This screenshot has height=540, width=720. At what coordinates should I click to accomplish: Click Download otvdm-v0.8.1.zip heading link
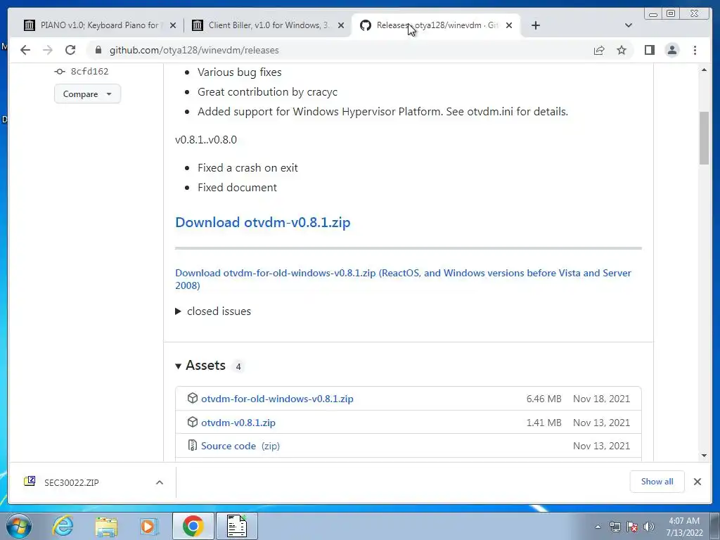[x=263, y=222]
